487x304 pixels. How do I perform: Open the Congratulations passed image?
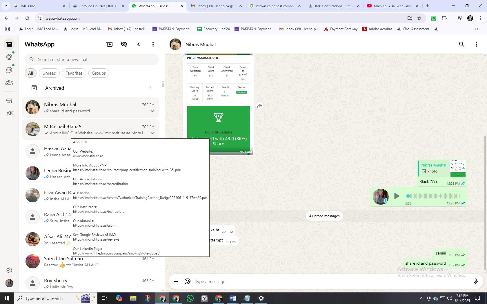(x=218, y=130)
